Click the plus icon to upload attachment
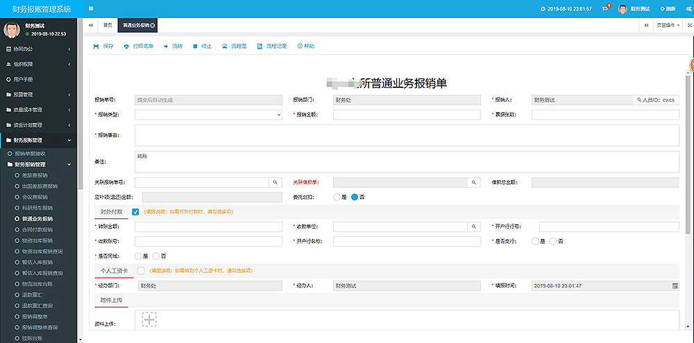694x343 pixels. [149, 319]
